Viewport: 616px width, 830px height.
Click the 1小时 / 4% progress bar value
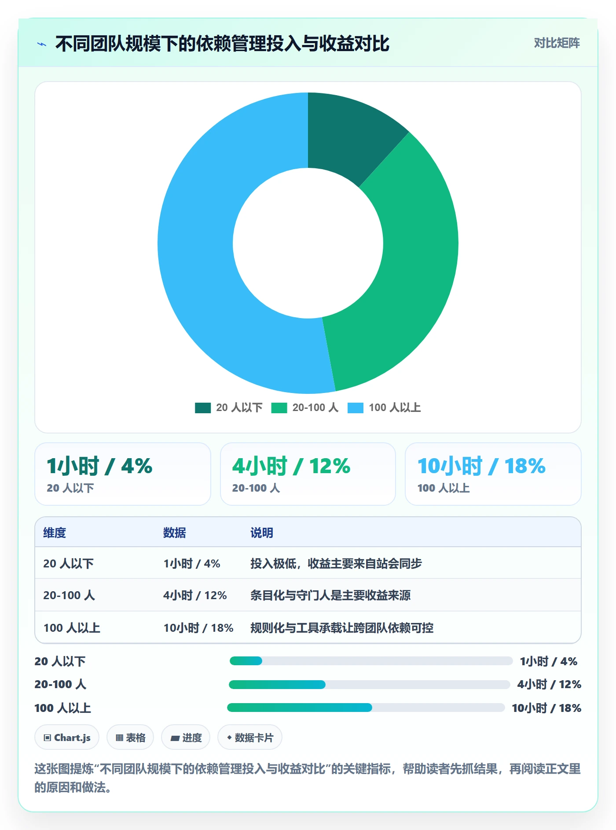point(548,661)
